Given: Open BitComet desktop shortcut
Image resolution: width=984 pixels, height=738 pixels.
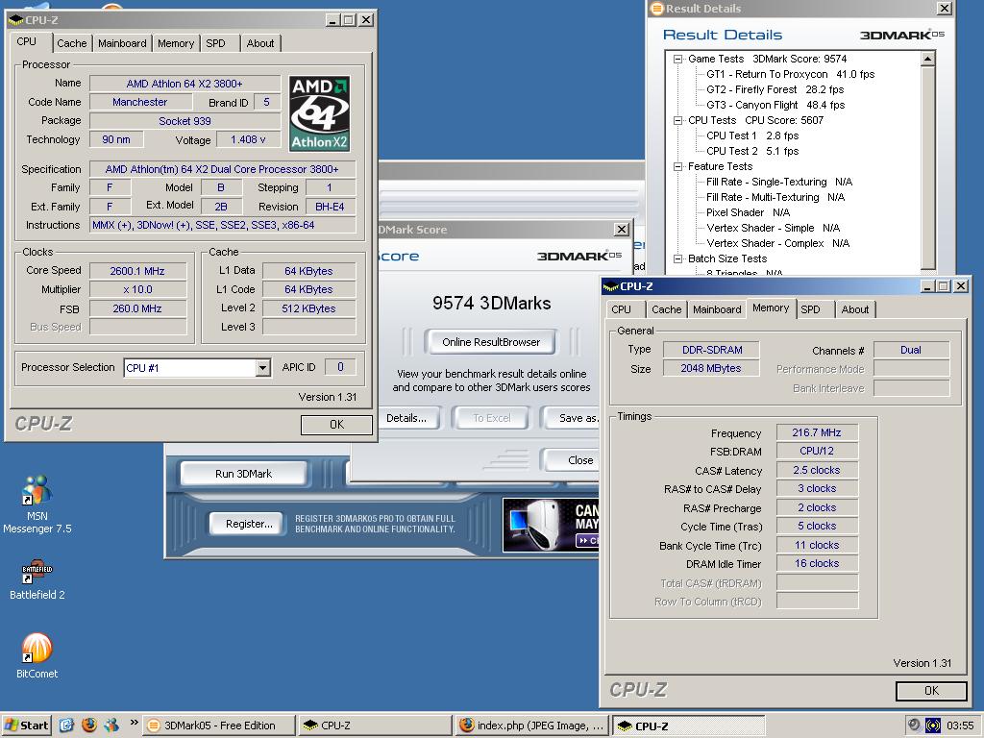Looking at the screenshot, I should click(x=37, y=655).
